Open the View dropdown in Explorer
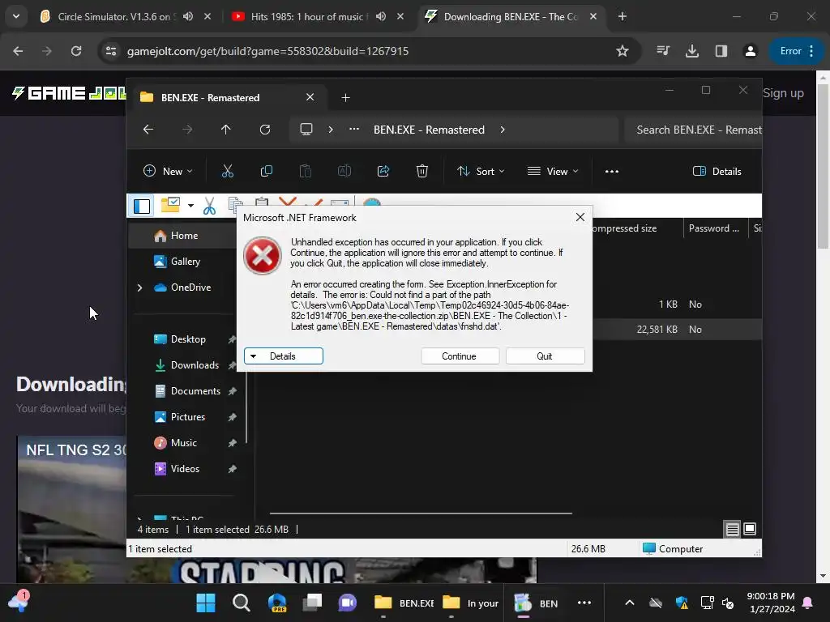 pos(553,172)
